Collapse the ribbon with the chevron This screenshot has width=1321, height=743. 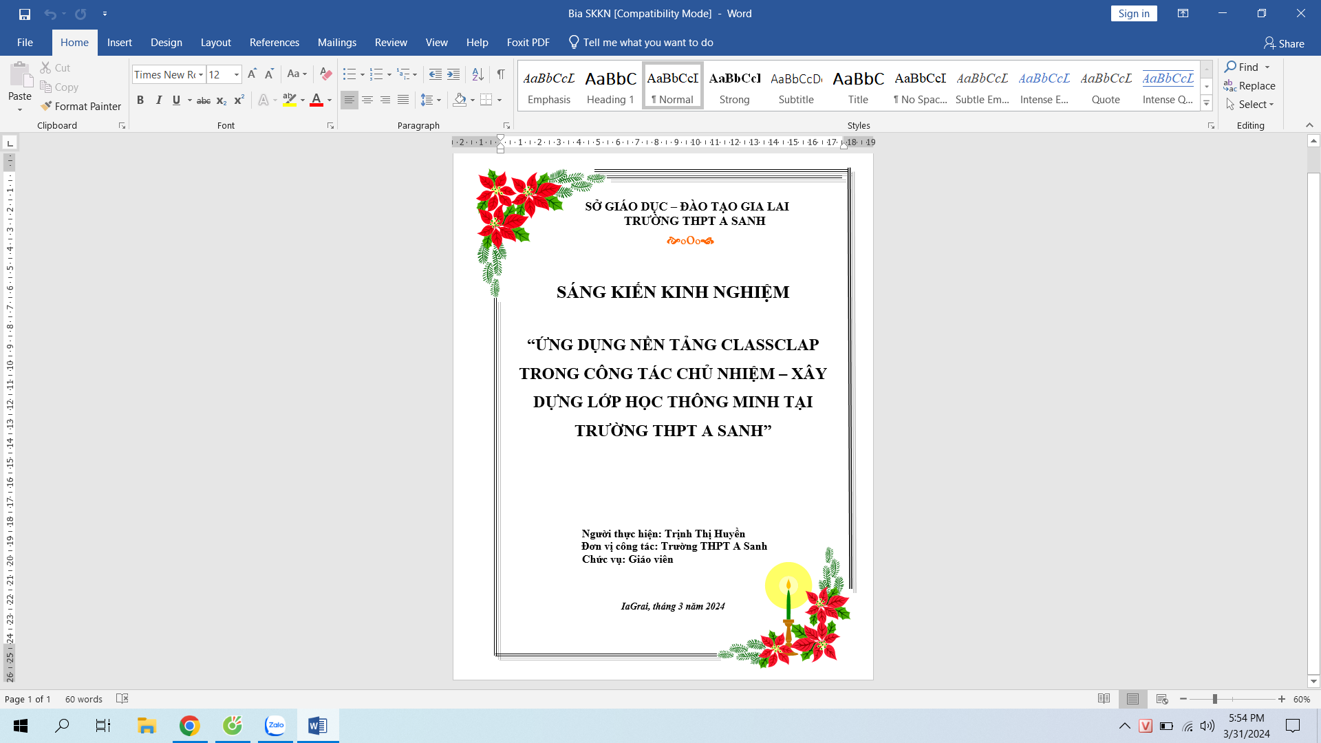click(1309, 125)
